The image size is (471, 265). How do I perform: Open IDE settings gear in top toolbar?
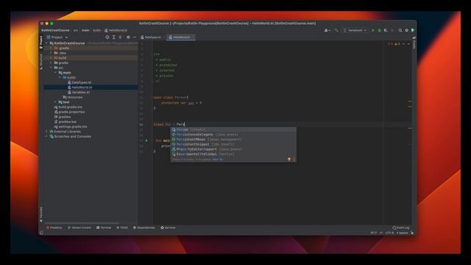tap(407, 30)
